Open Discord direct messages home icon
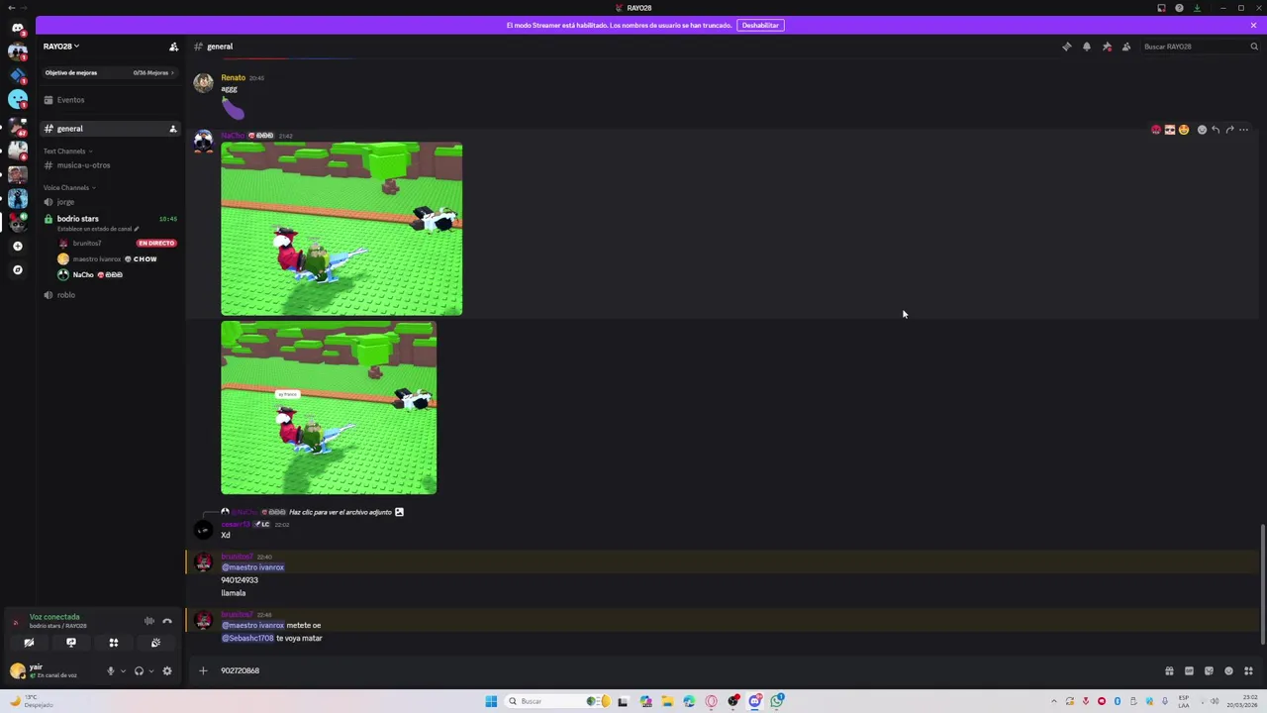 (17, 28)
